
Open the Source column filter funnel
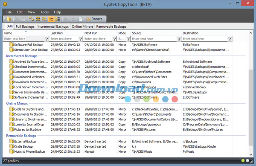pyautogui.click(x=179, y=39)
